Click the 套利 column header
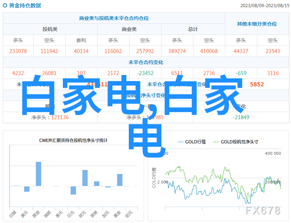 click(81, 40)
